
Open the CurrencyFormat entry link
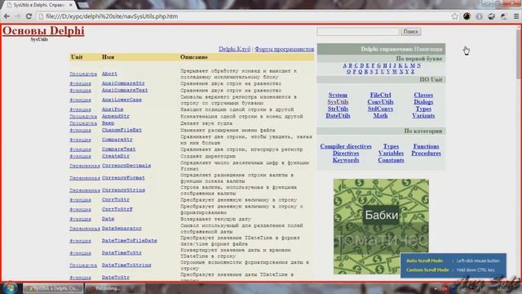click(123, 178)
